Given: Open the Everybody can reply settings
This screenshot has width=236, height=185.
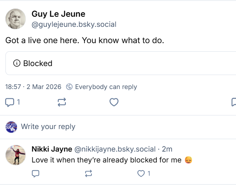Looking at the screenshot, I should pyautogui.click(x=106, y=87).
